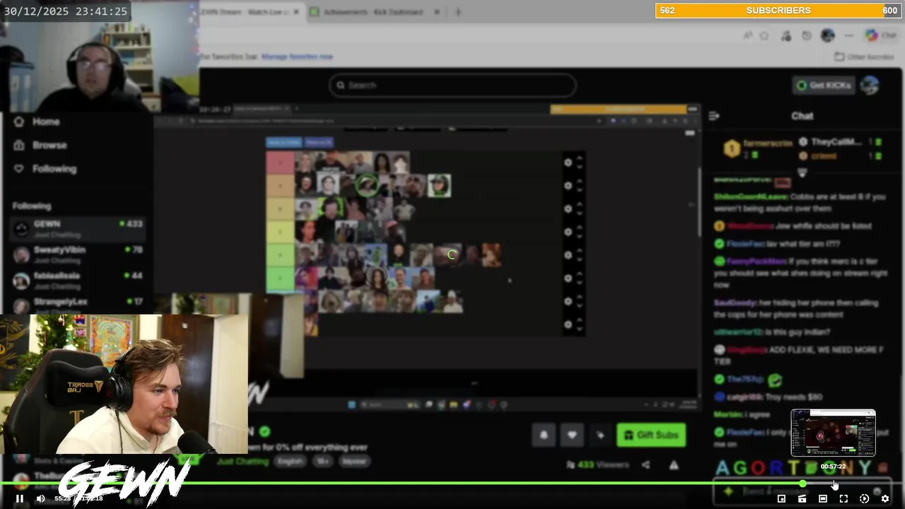Mute the video player volume
Viewport: 905px width, 509px height.
click(x=41, y=498)
